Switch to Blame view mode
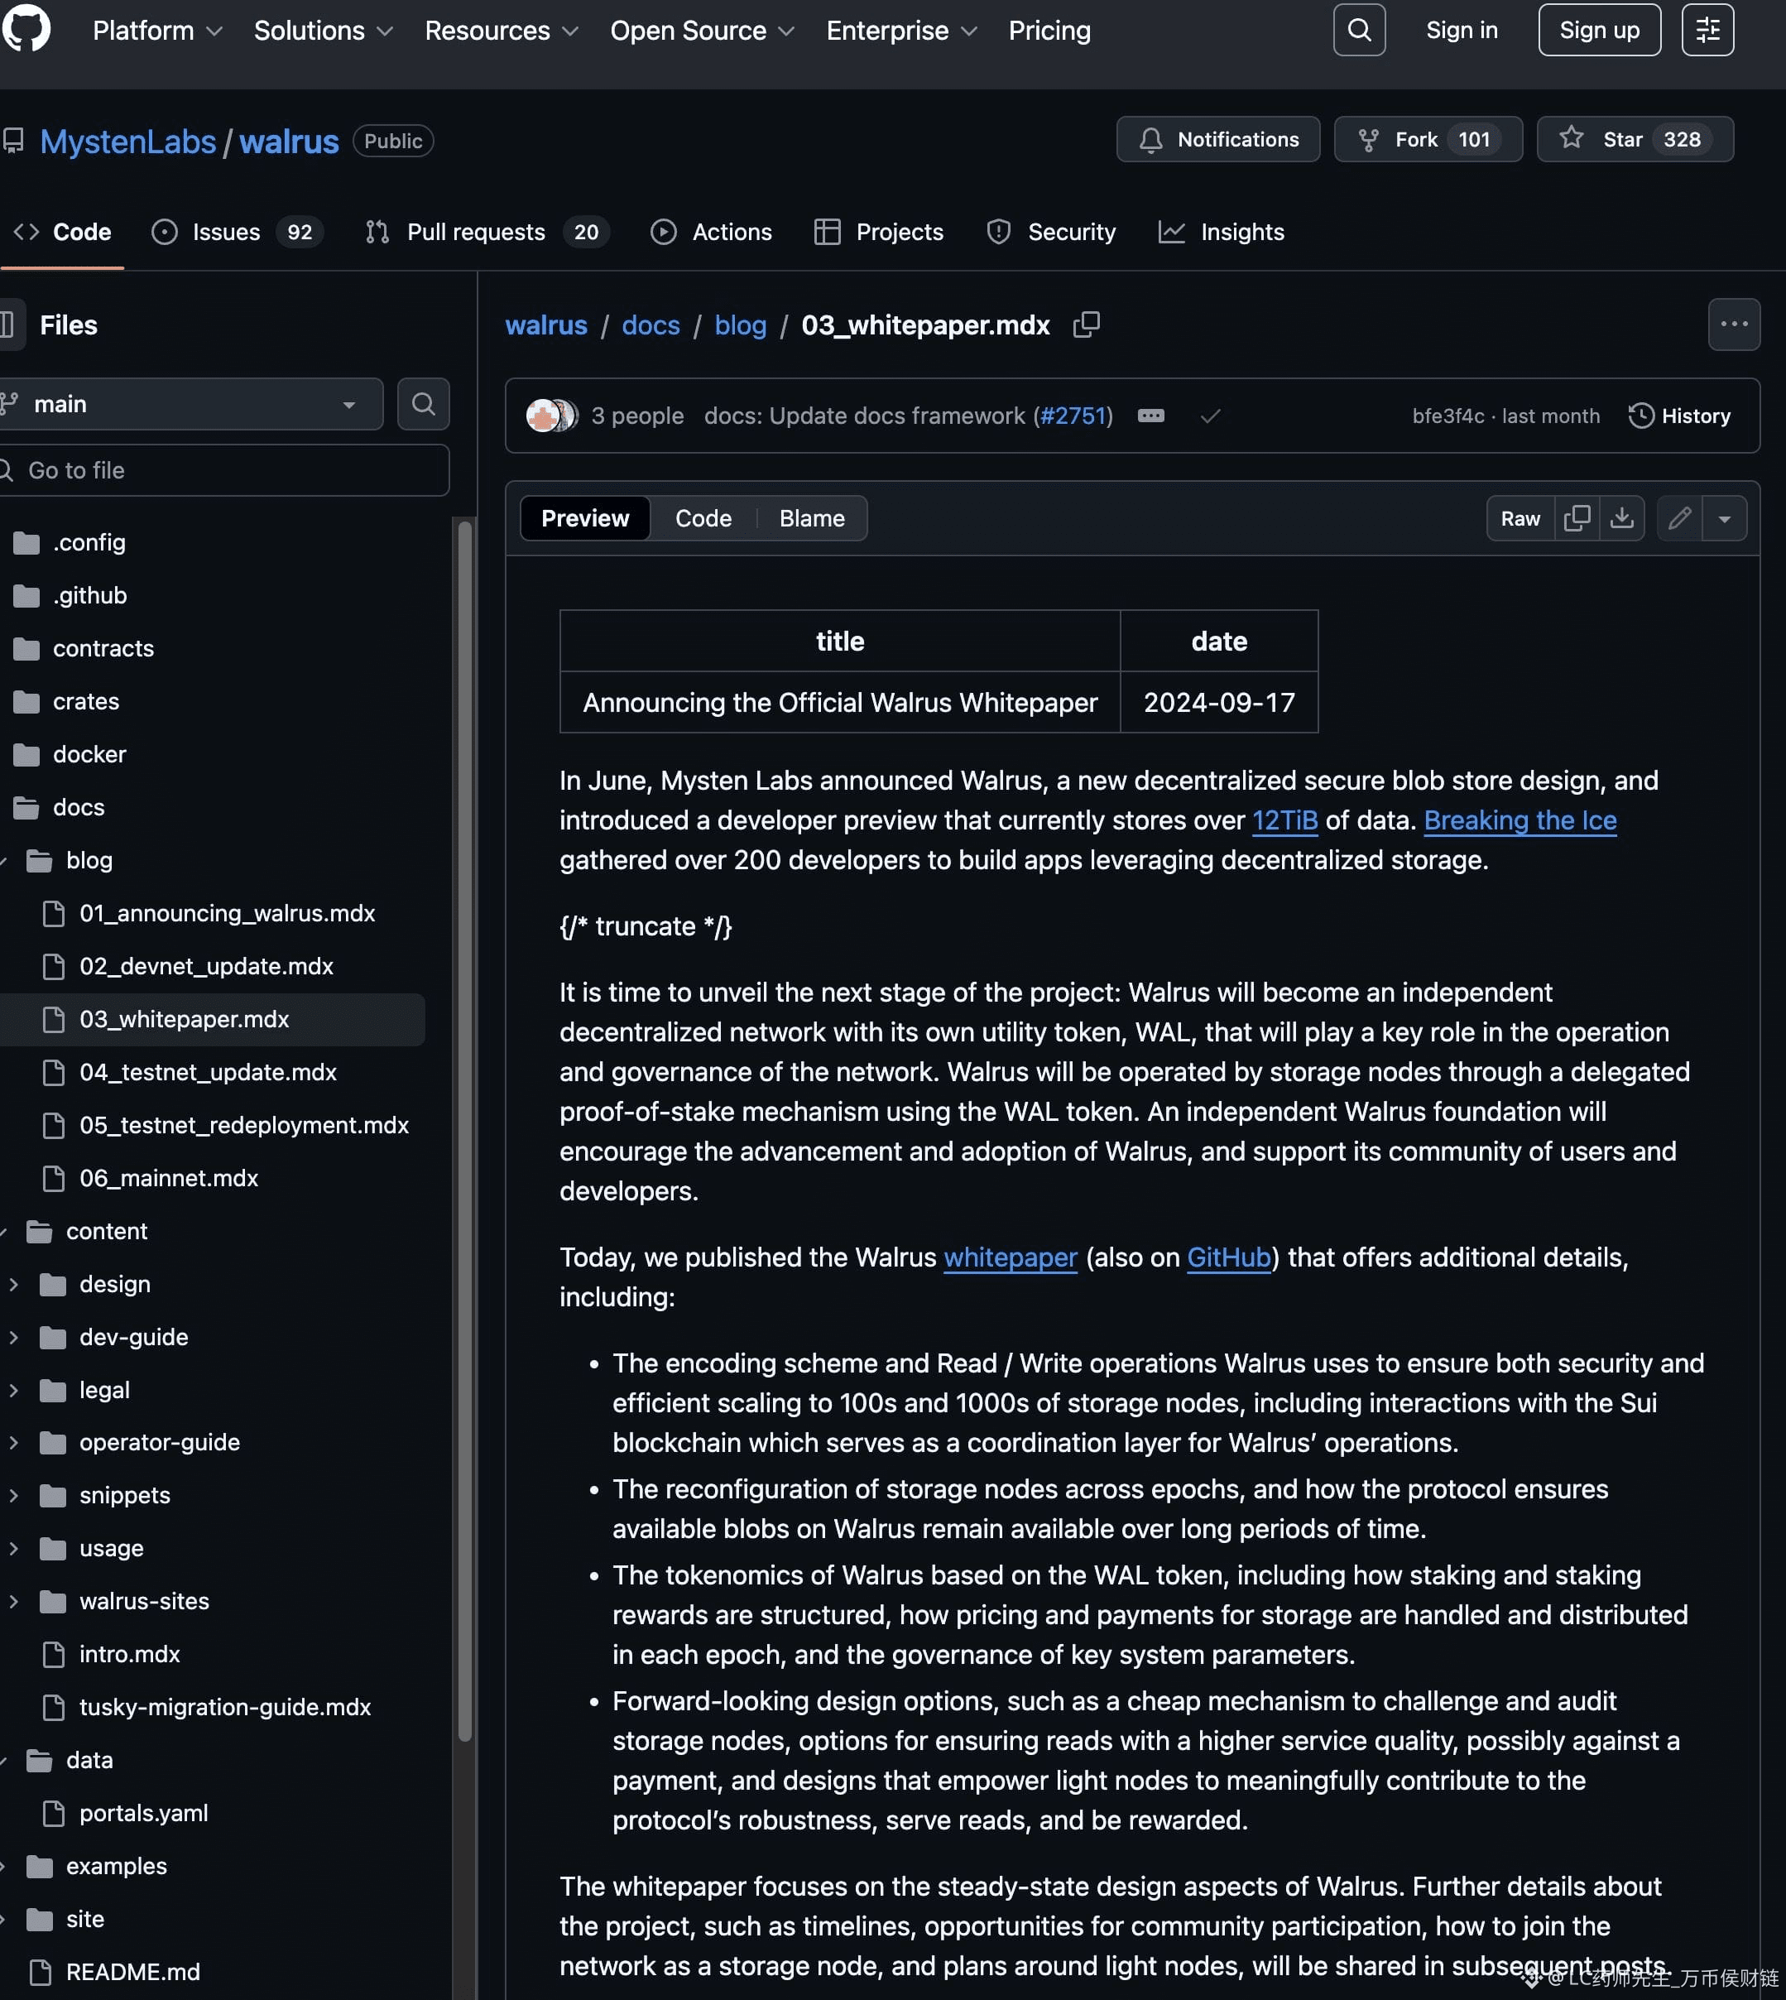The height and width of the screenshot is (2000, 1786). coord(812,518)
